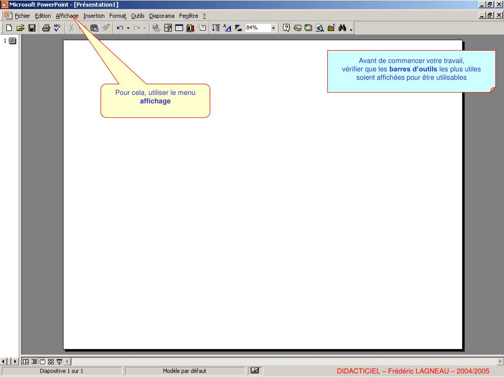Open the Undo history dropdown arrow
Viewport: 504px width, 378px height.
point(128,28)
